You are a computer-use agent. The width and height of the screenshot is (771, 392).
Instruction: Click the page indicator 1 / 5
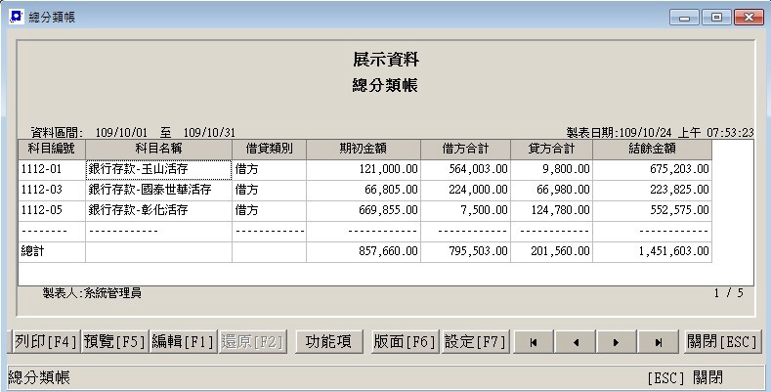[729, 293]
